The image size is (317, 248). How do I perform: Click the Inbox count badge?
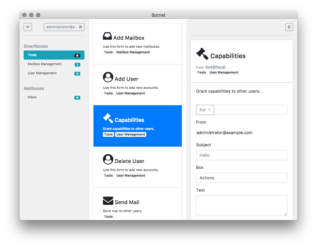[x=77, y=98]
